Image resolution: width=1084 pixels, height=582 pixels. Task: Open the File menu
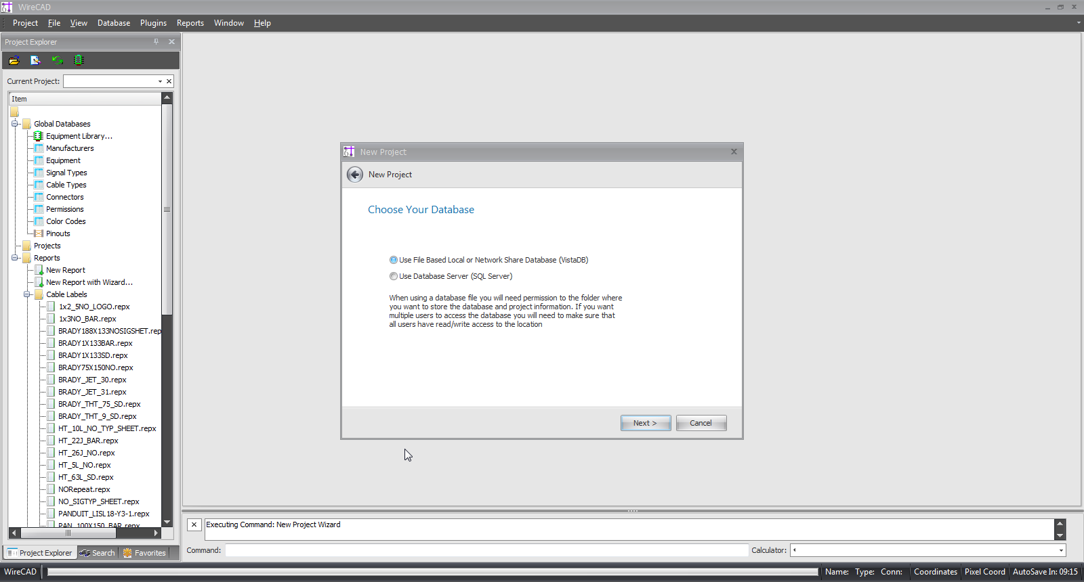(x=54, y=23)
